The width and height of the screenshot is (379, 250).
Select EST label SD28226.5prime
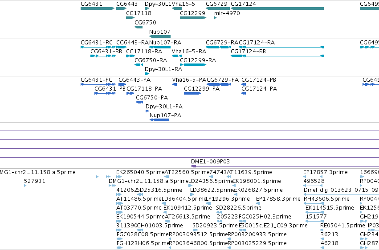point(239,208)
